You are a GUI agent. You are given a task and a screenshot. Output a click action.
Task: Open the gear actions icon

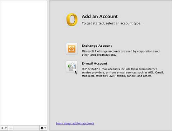pyautogui.click(x=42, y=128)
